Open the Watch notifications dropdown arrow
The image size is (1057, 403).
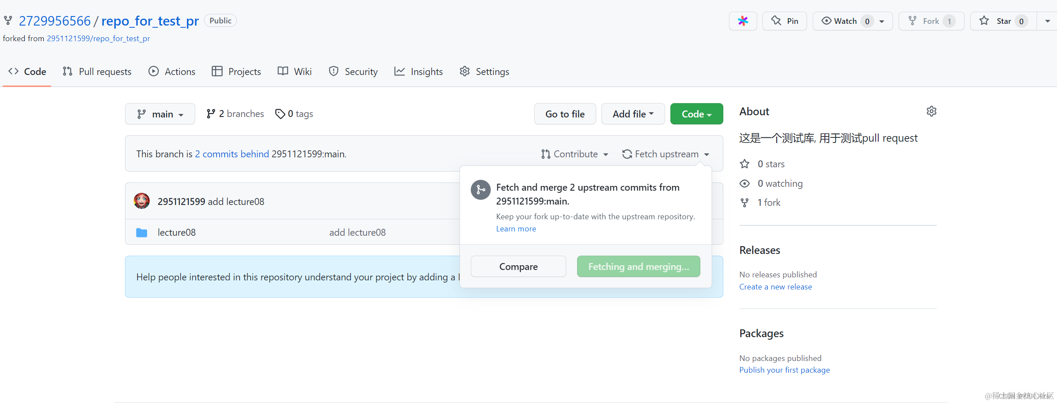882,21
